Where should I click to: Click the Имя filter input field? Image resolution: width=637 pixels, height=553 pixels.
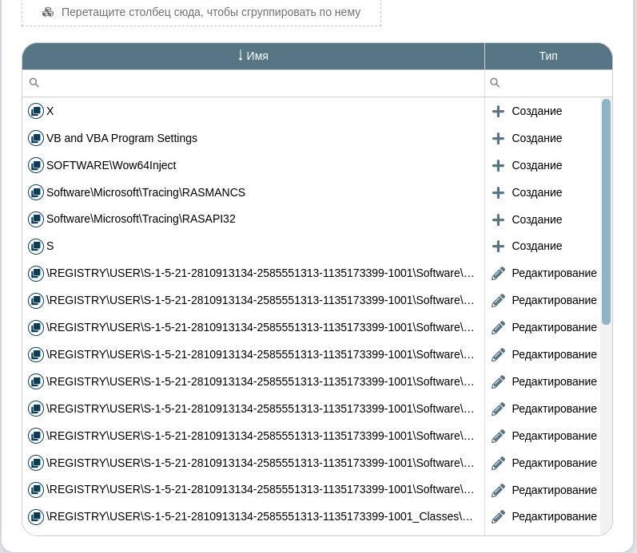(260, 83)
